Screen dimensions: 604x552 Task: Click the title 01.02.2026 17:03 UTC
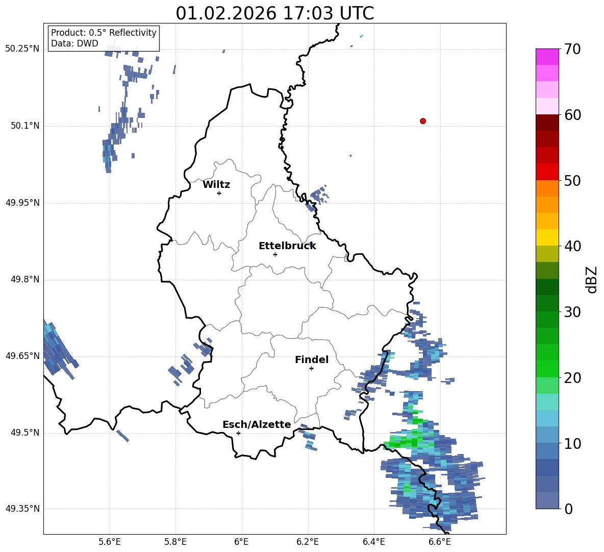click(274, 13)
